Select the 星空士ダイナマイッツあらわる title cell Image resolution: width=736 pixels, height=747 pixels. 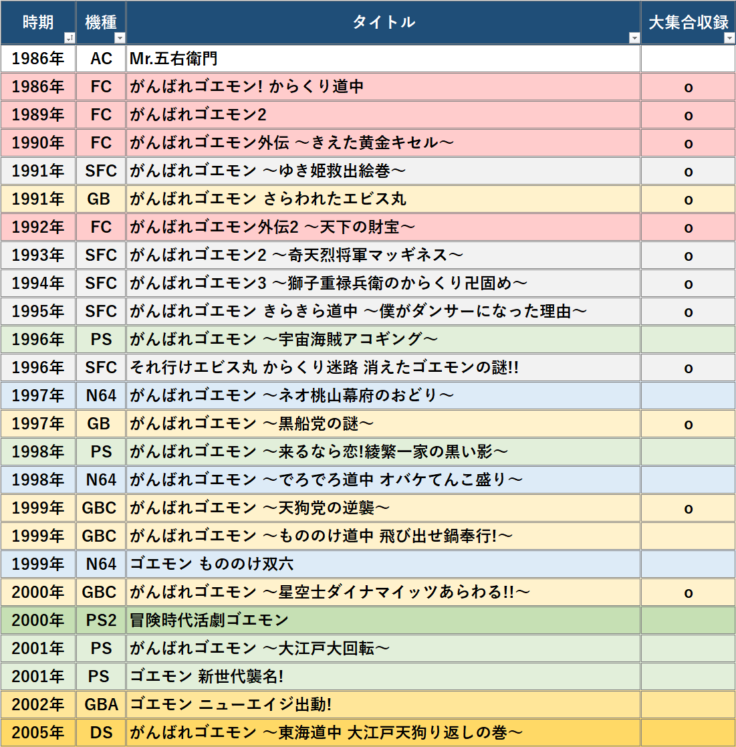point(383,593)
